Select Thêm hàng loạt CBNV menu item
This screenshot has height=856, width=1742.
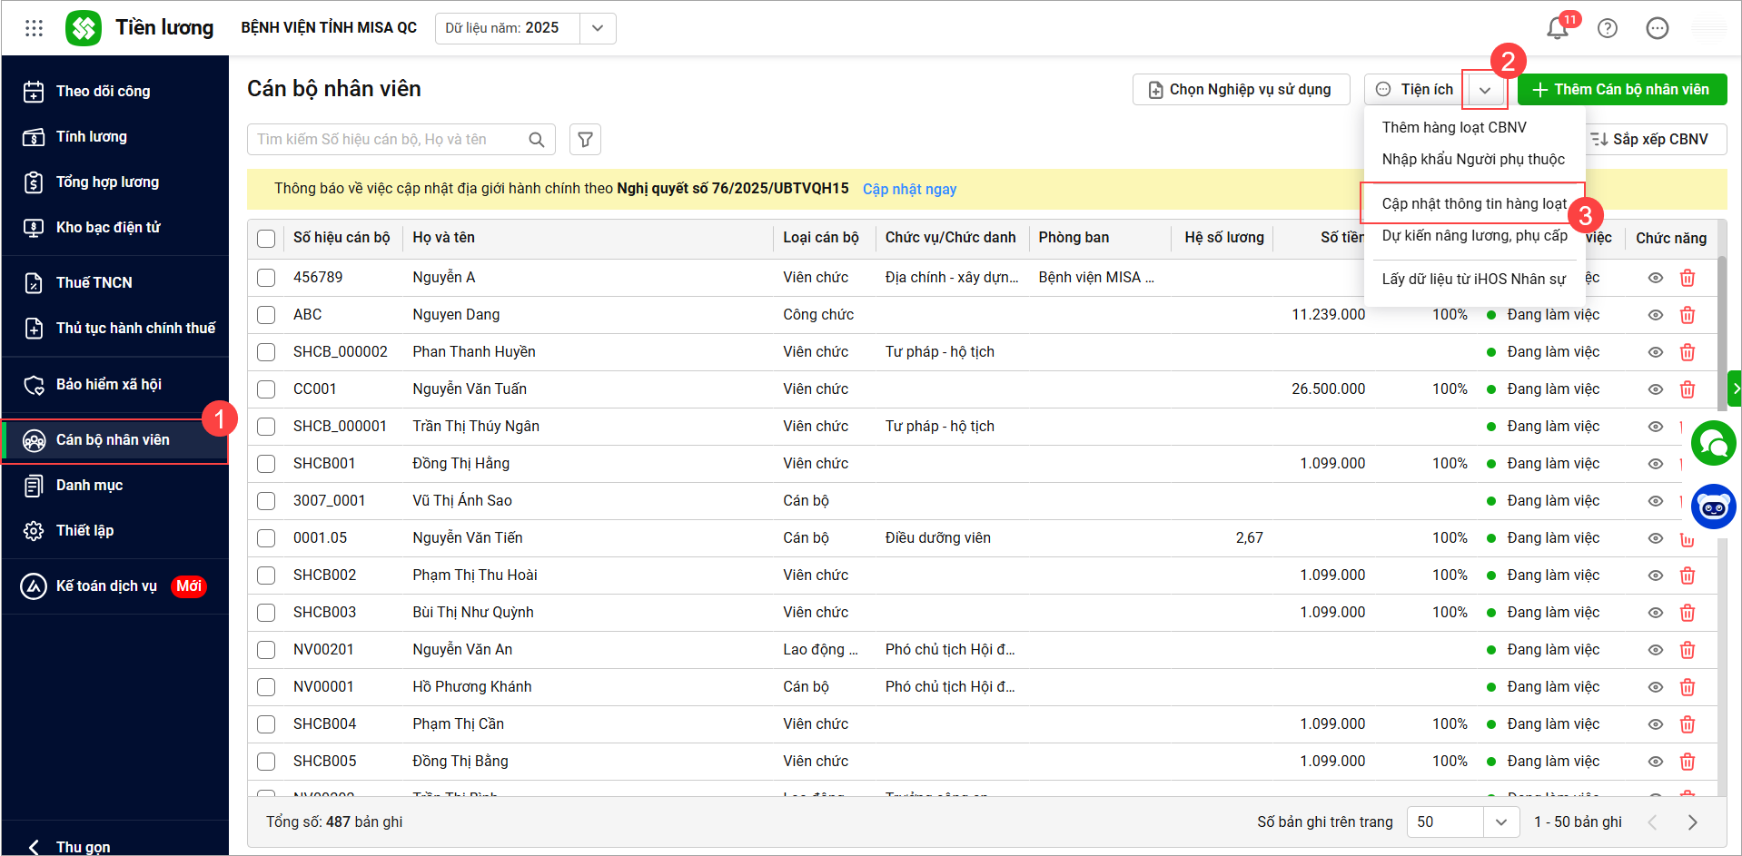1453,127
